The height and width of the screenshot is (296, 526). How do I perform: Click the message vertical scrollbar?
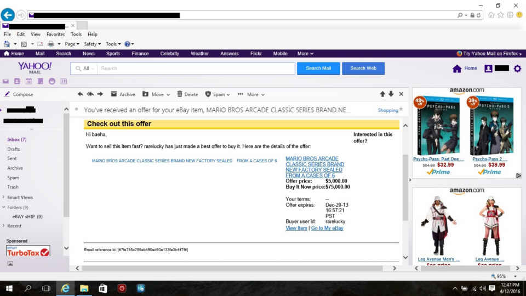(405, 188)
